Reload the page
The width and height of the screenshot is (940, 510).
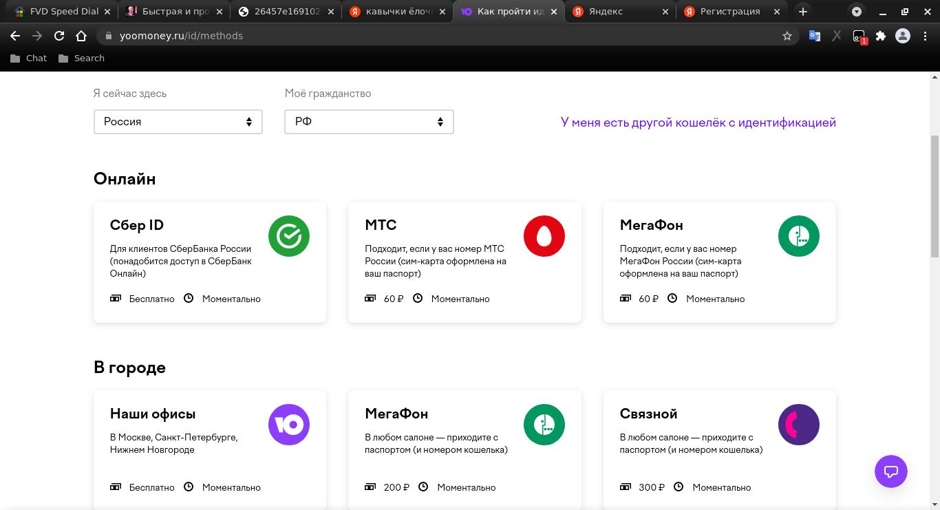click(x=59, y=36)
